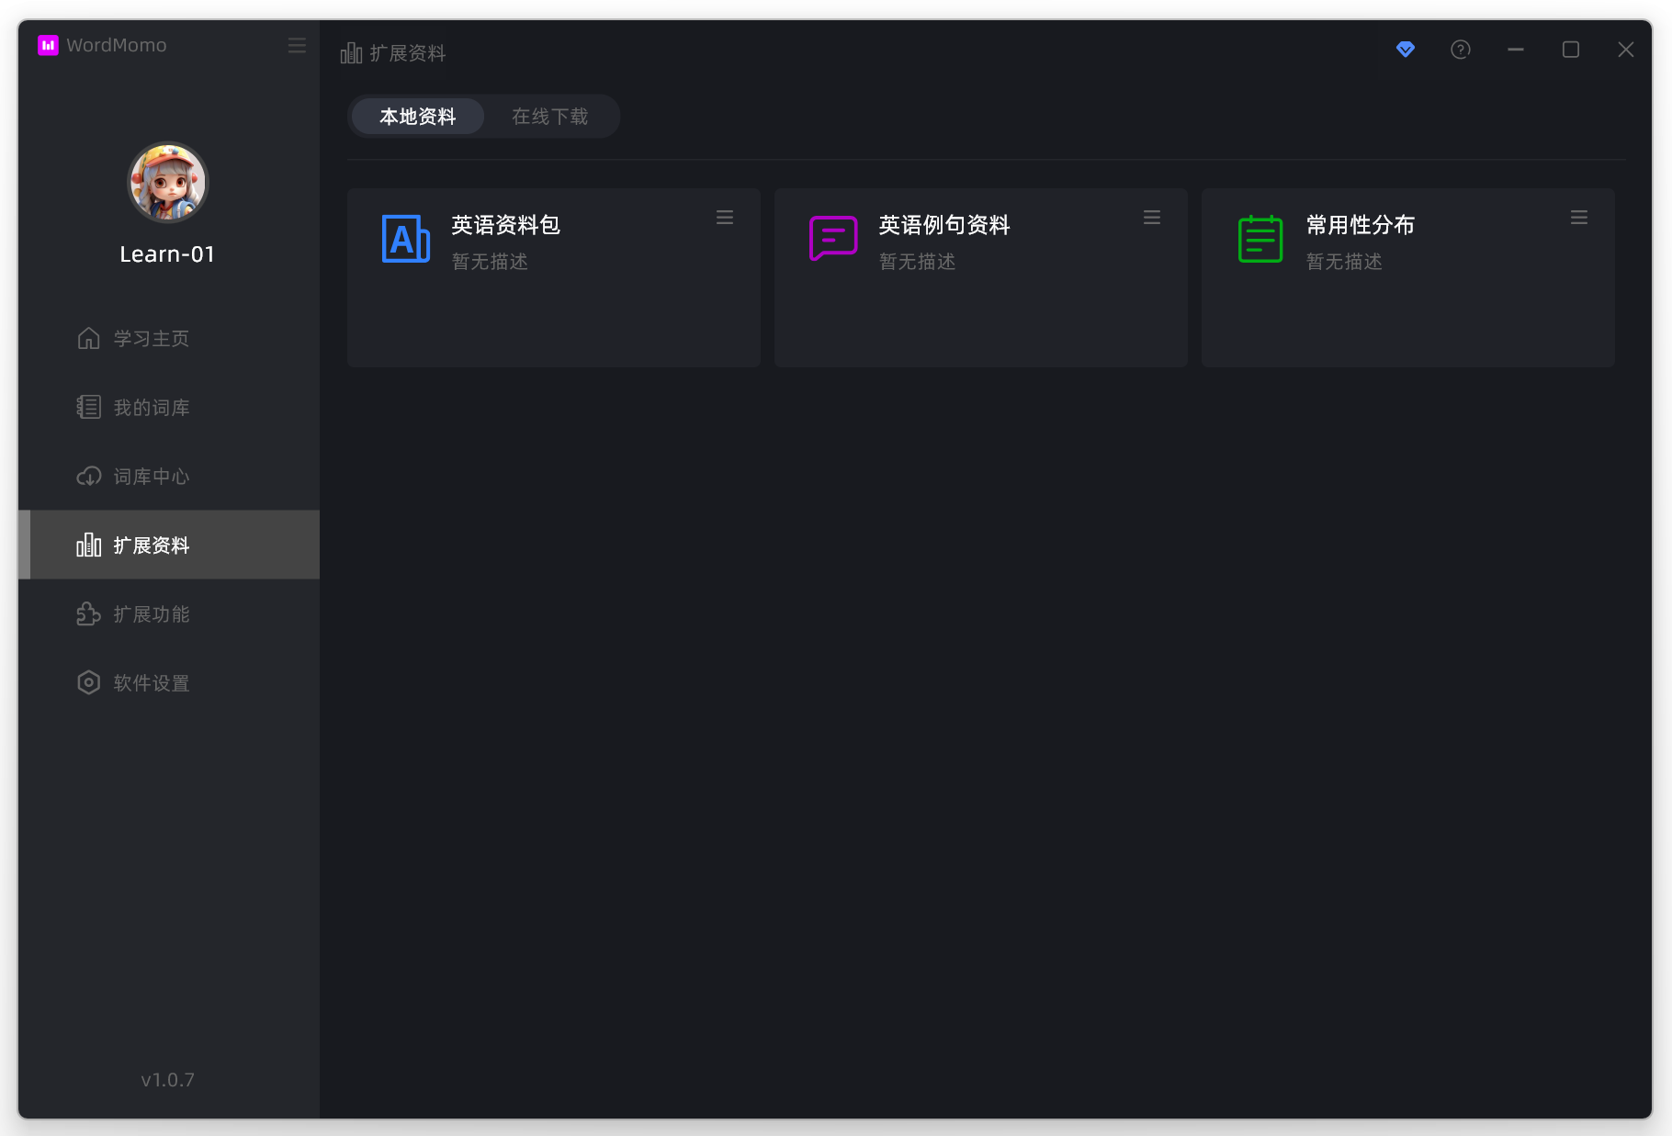The width and height of the screenshot is (1672, 1136).
Task: Switch to the 在线下载 tab
Action: pos(549,117)
